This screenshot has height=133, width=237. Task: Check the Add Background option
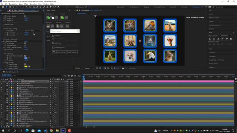coord(53,48)
